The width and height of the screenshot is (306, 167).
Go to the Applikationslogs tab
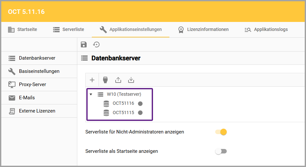[x=266, y=30]
